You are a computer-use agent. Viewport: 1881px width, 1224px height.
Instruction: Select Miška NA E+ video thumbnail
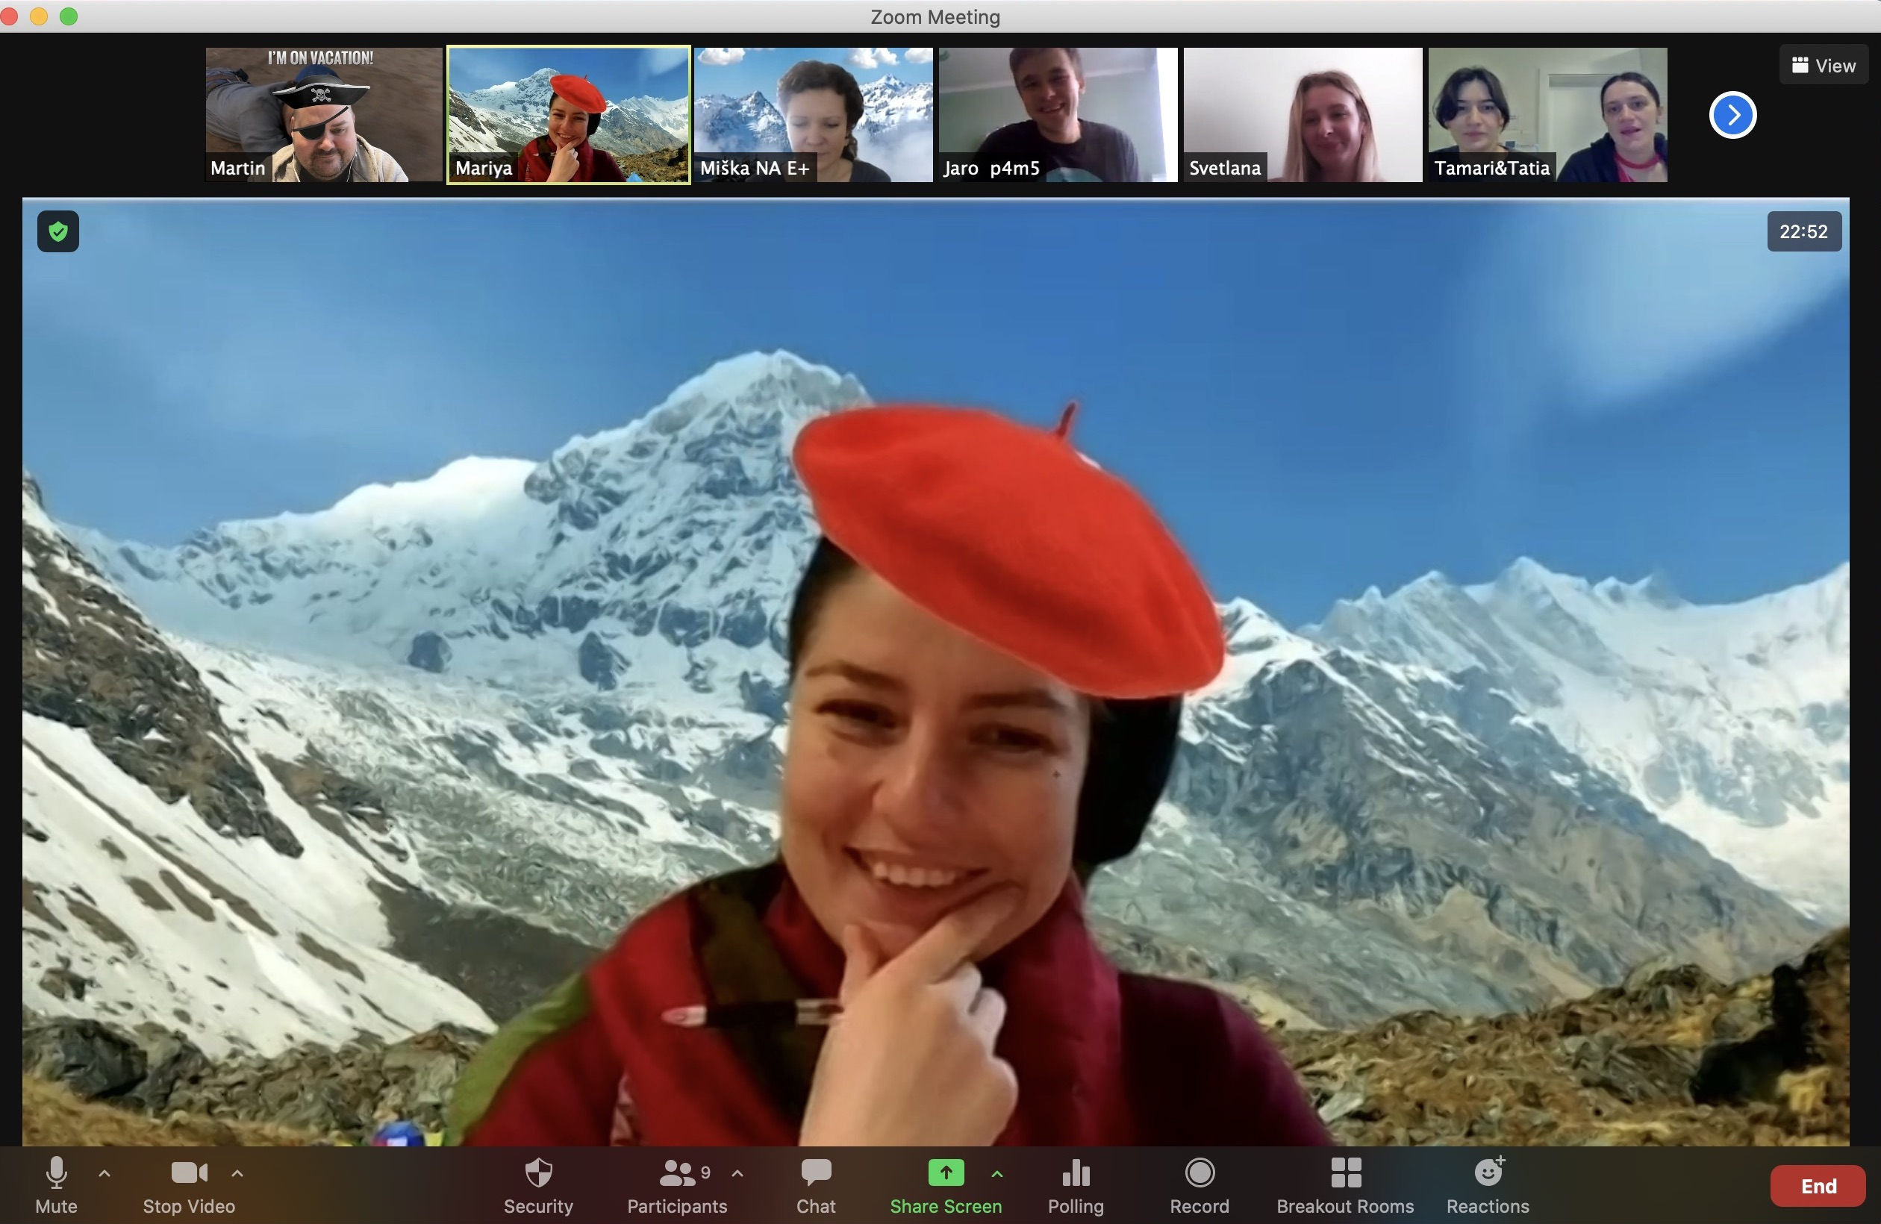[x=814, y=115]
